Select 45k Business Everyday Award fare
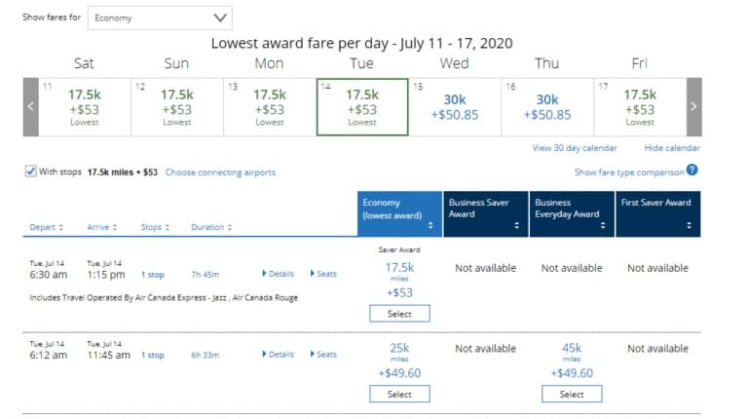 pyautogui.click(x=572, y=395)
